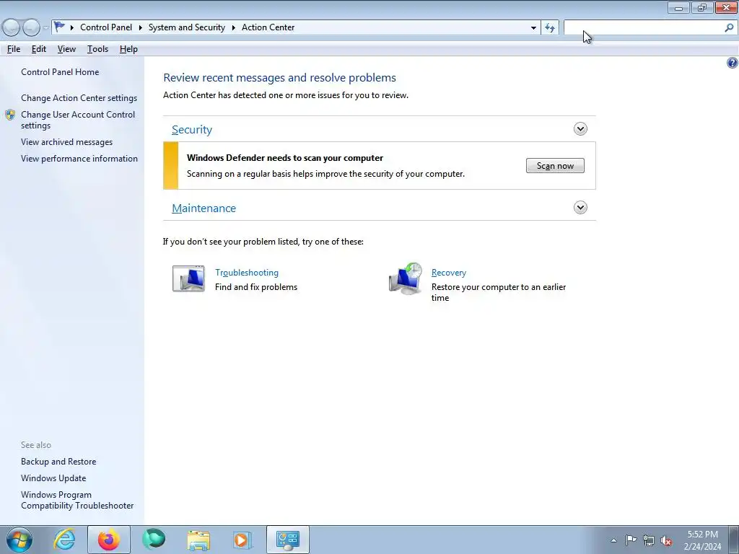
Task: Click the Security section heading
Action: (192, 130)
